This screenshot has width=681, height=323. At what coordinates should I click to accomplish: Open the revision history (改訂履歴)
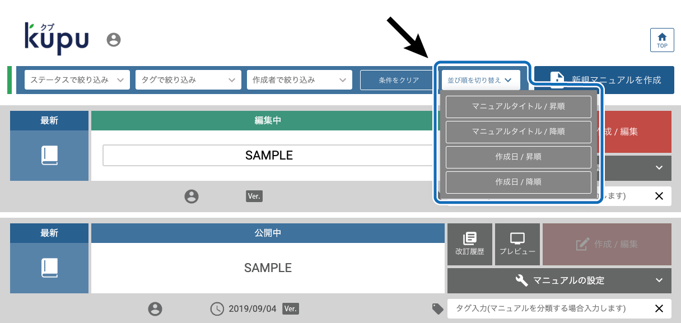(x=470, y=244)
